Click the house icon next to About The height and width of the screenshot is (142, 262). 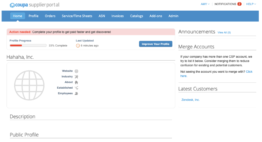click(76, 82)
